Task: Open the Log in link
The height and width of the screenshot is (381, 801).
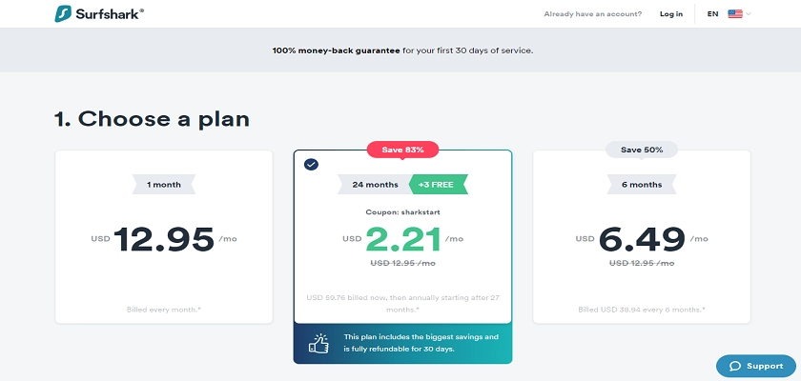Action: (671, 13)
